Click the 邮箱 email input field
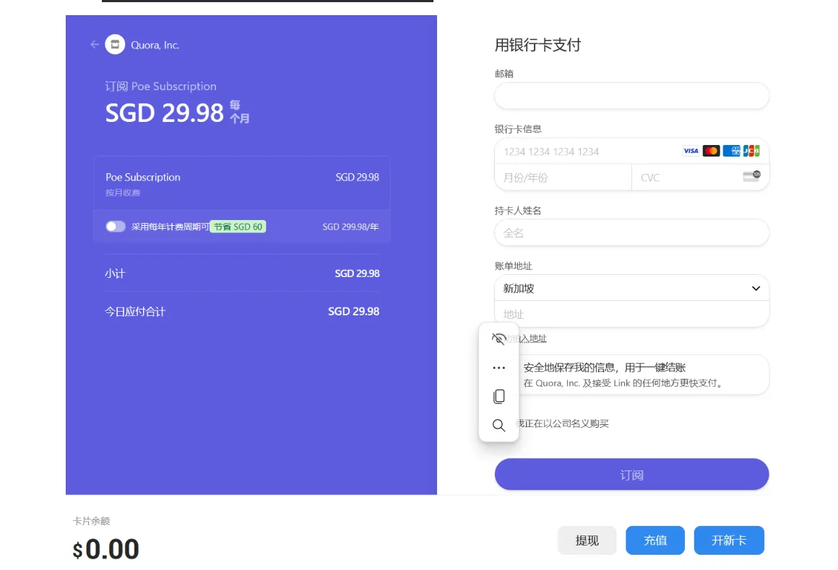Image resolution: width=838 pixels, height=570 pixels. (x=631, y=96)
